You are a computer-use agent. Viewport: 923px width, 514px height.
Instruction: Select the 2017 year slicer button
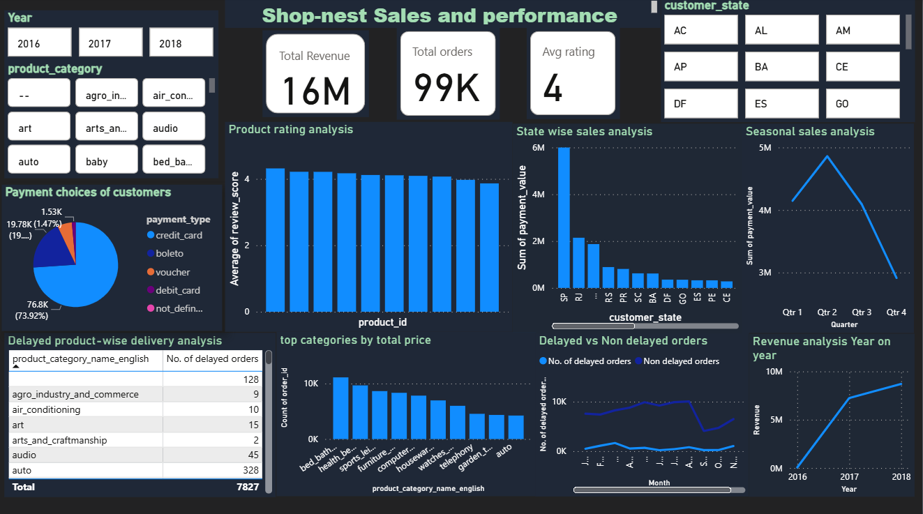coord(111,43)
